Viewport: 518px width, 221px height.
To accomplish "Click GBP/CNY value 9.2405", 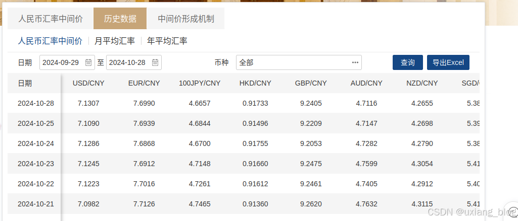I will click(x=311, y=103).
